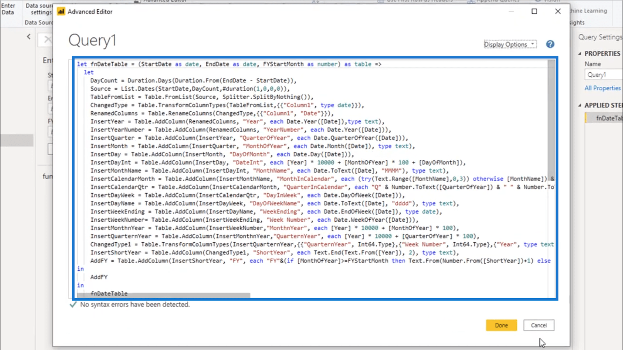This screenshot has width=623, height=350.
Task: Collapse the Queries pane with chevron arrow
Action: (29, 37)
